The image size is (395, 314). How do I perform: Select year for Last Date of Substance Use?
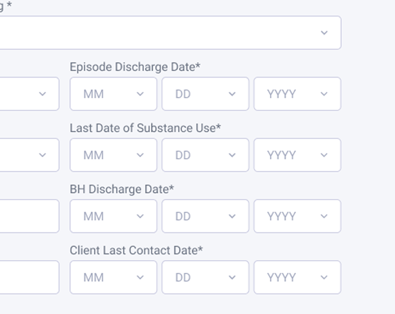coord(297,155)
